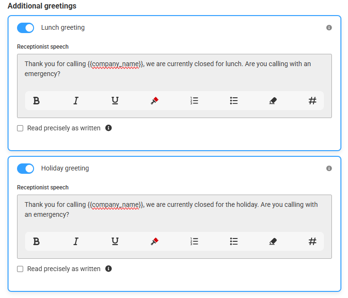Turn off the Lunch greeting toggle

click(26, 28)
